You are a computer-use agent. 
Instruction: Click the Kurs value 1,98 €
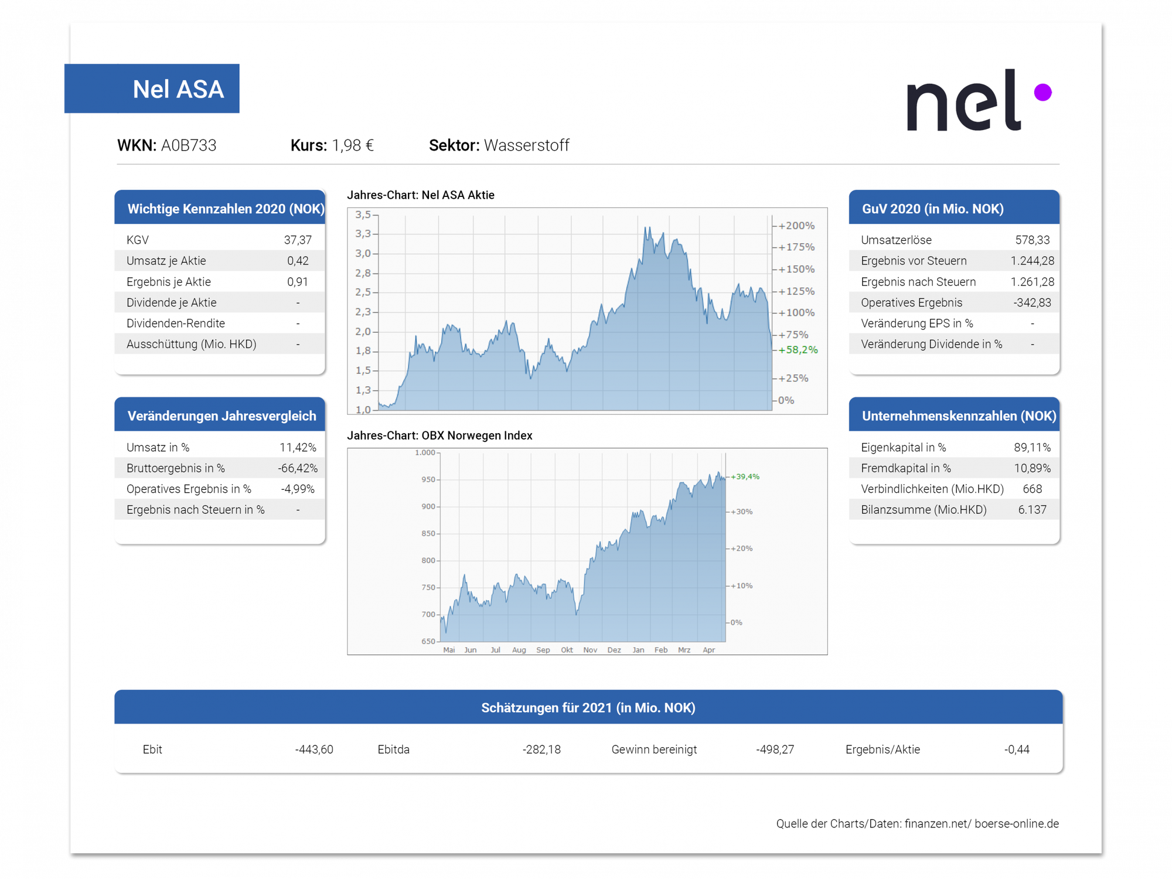(x=353, y=145)
